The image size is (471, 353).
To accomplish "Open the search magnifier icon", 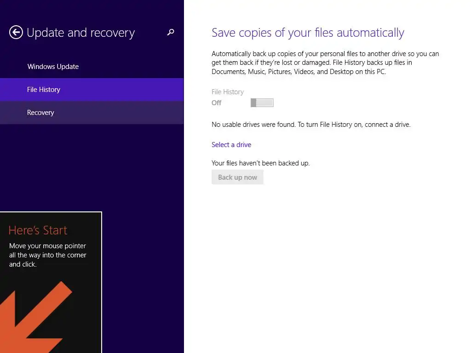I will tap(171, 32).
